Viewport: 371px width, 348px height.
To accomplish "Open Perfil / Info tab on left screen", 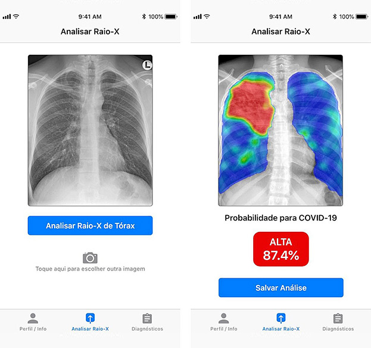I will click(x=33, y=322).
